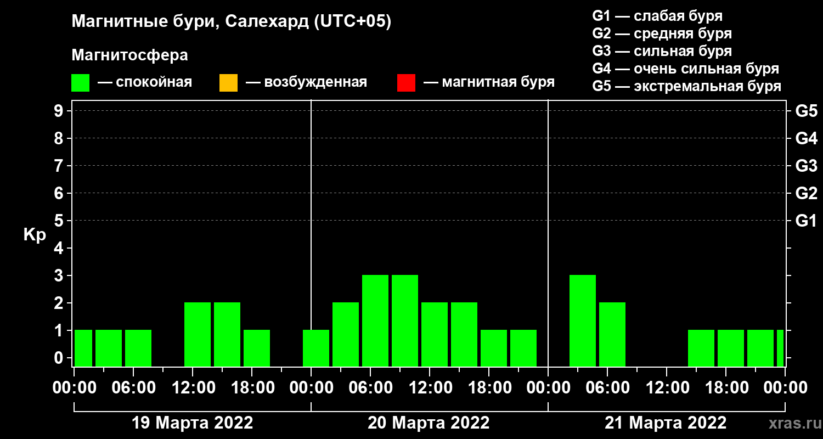Click the G5 label on the right-hand axis

click(806, 111)
